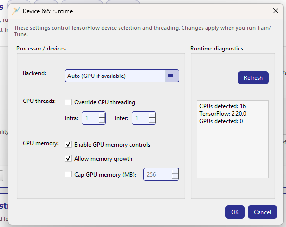
Task: Confirm settings with OK button
Action: click(235, 212)
